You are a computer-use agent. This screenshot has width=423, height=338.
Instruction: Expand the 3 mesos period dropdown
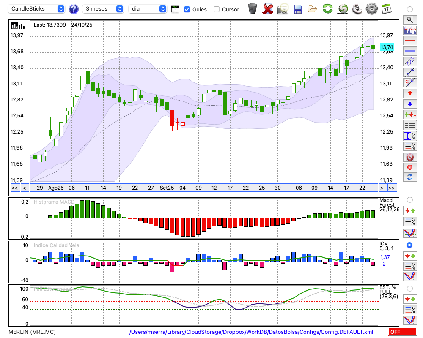pyautogui.click(x=104, y=9)
